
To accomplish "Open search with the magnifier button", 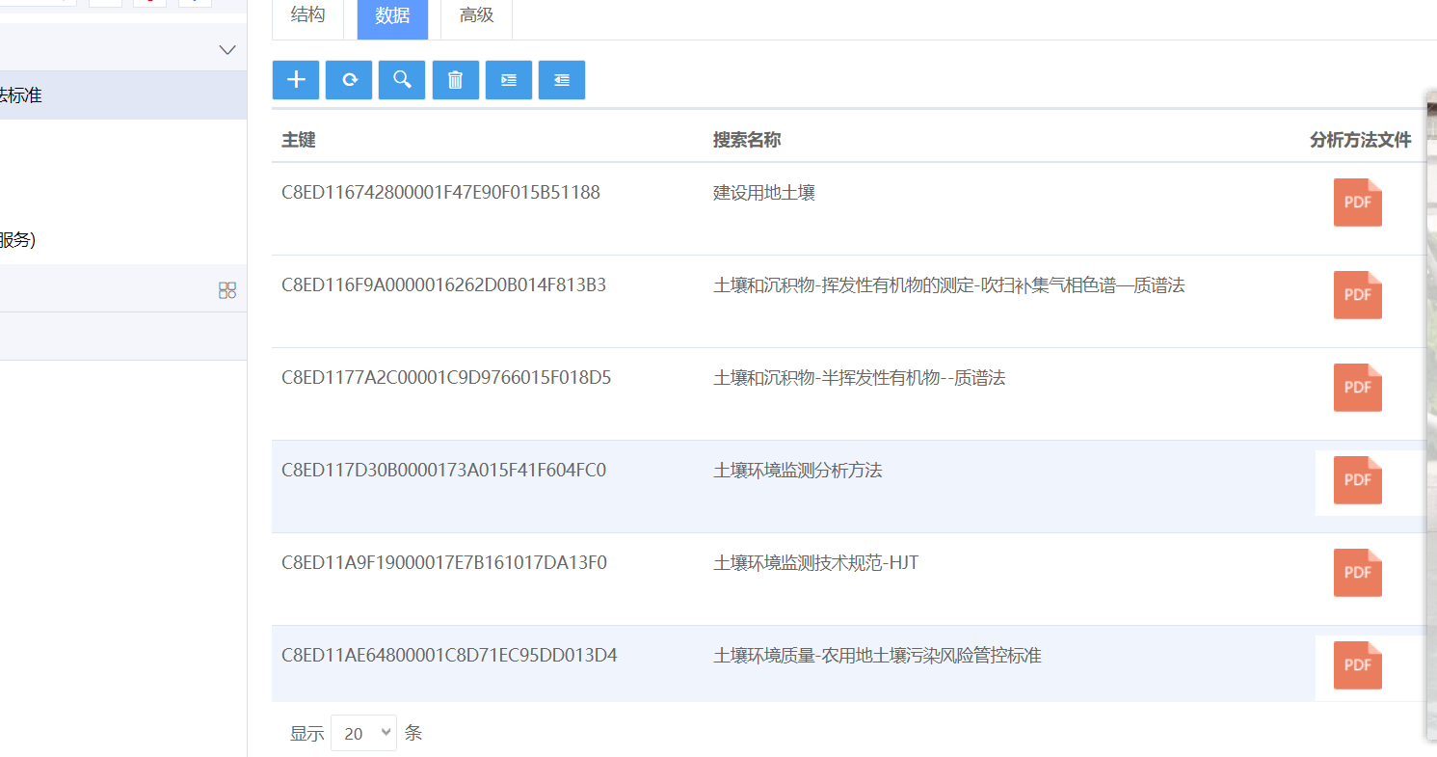I will [402, 80].
